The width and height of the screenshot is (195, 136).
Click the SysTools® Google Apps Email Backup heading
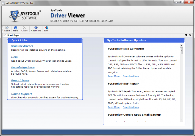coord(134,115)
